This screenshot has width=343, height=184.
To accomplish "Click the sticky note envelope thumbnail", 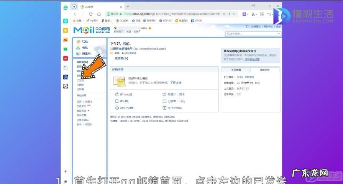I will tap(119, 81).
